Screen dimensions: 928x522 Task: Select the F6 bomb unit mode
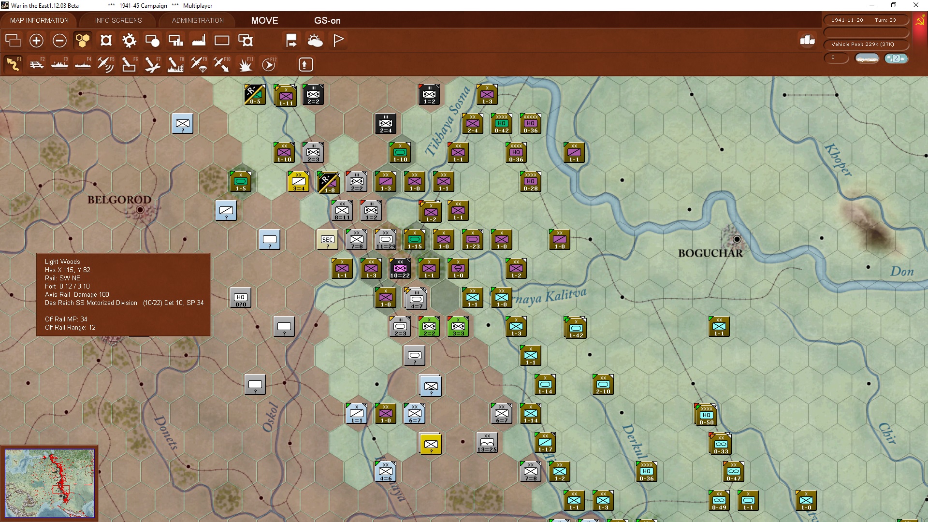coord(129,64)
